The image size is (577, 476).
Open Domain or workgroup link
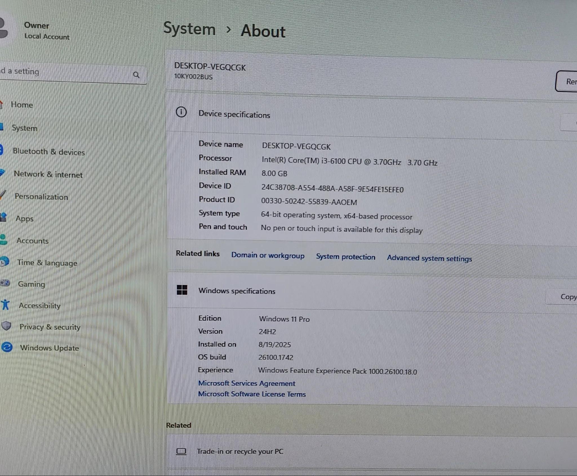click(x=268, y=255)
